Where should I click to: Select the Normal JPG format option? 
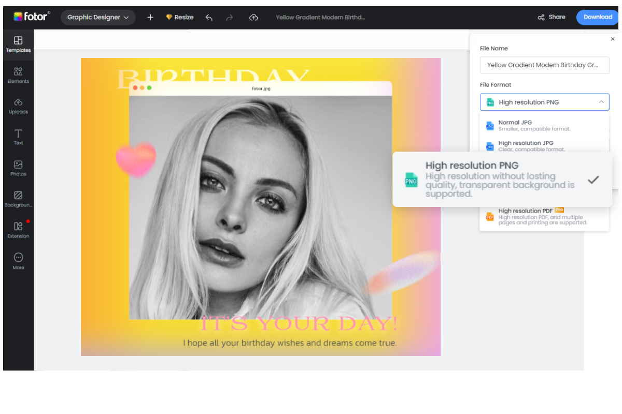[544, 125]
